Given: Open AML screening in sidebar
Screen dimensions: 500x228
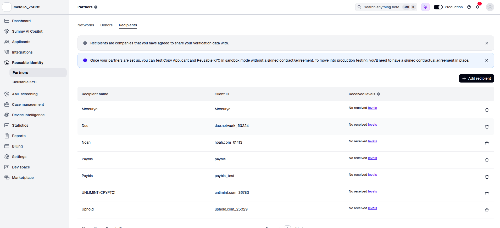Looking at the screenshot, I should click(25, 94).
